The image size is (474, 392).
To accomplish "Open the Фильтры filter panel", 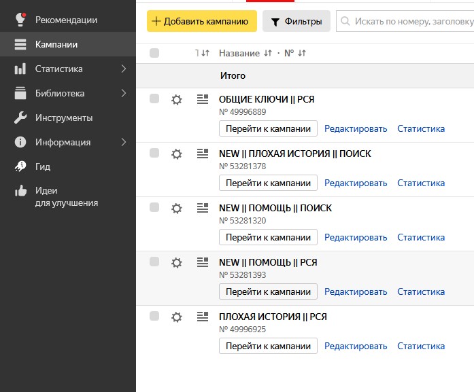I will [297, 21].
